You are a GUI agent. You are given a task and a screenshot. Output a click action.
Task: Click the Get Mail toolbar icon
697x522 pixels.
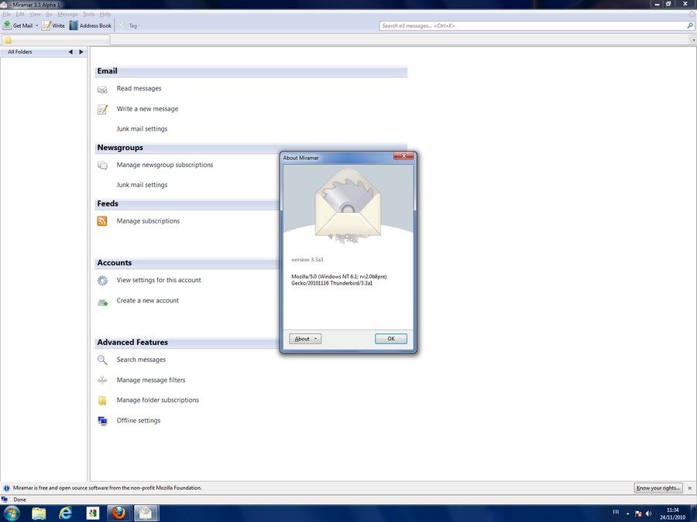(7, 26)
